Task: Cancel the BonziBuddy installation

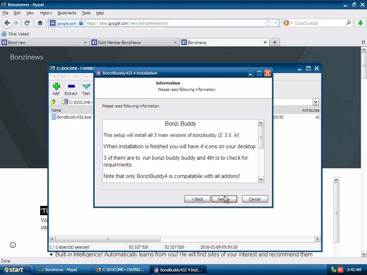Action: click(x=255, y=199)
